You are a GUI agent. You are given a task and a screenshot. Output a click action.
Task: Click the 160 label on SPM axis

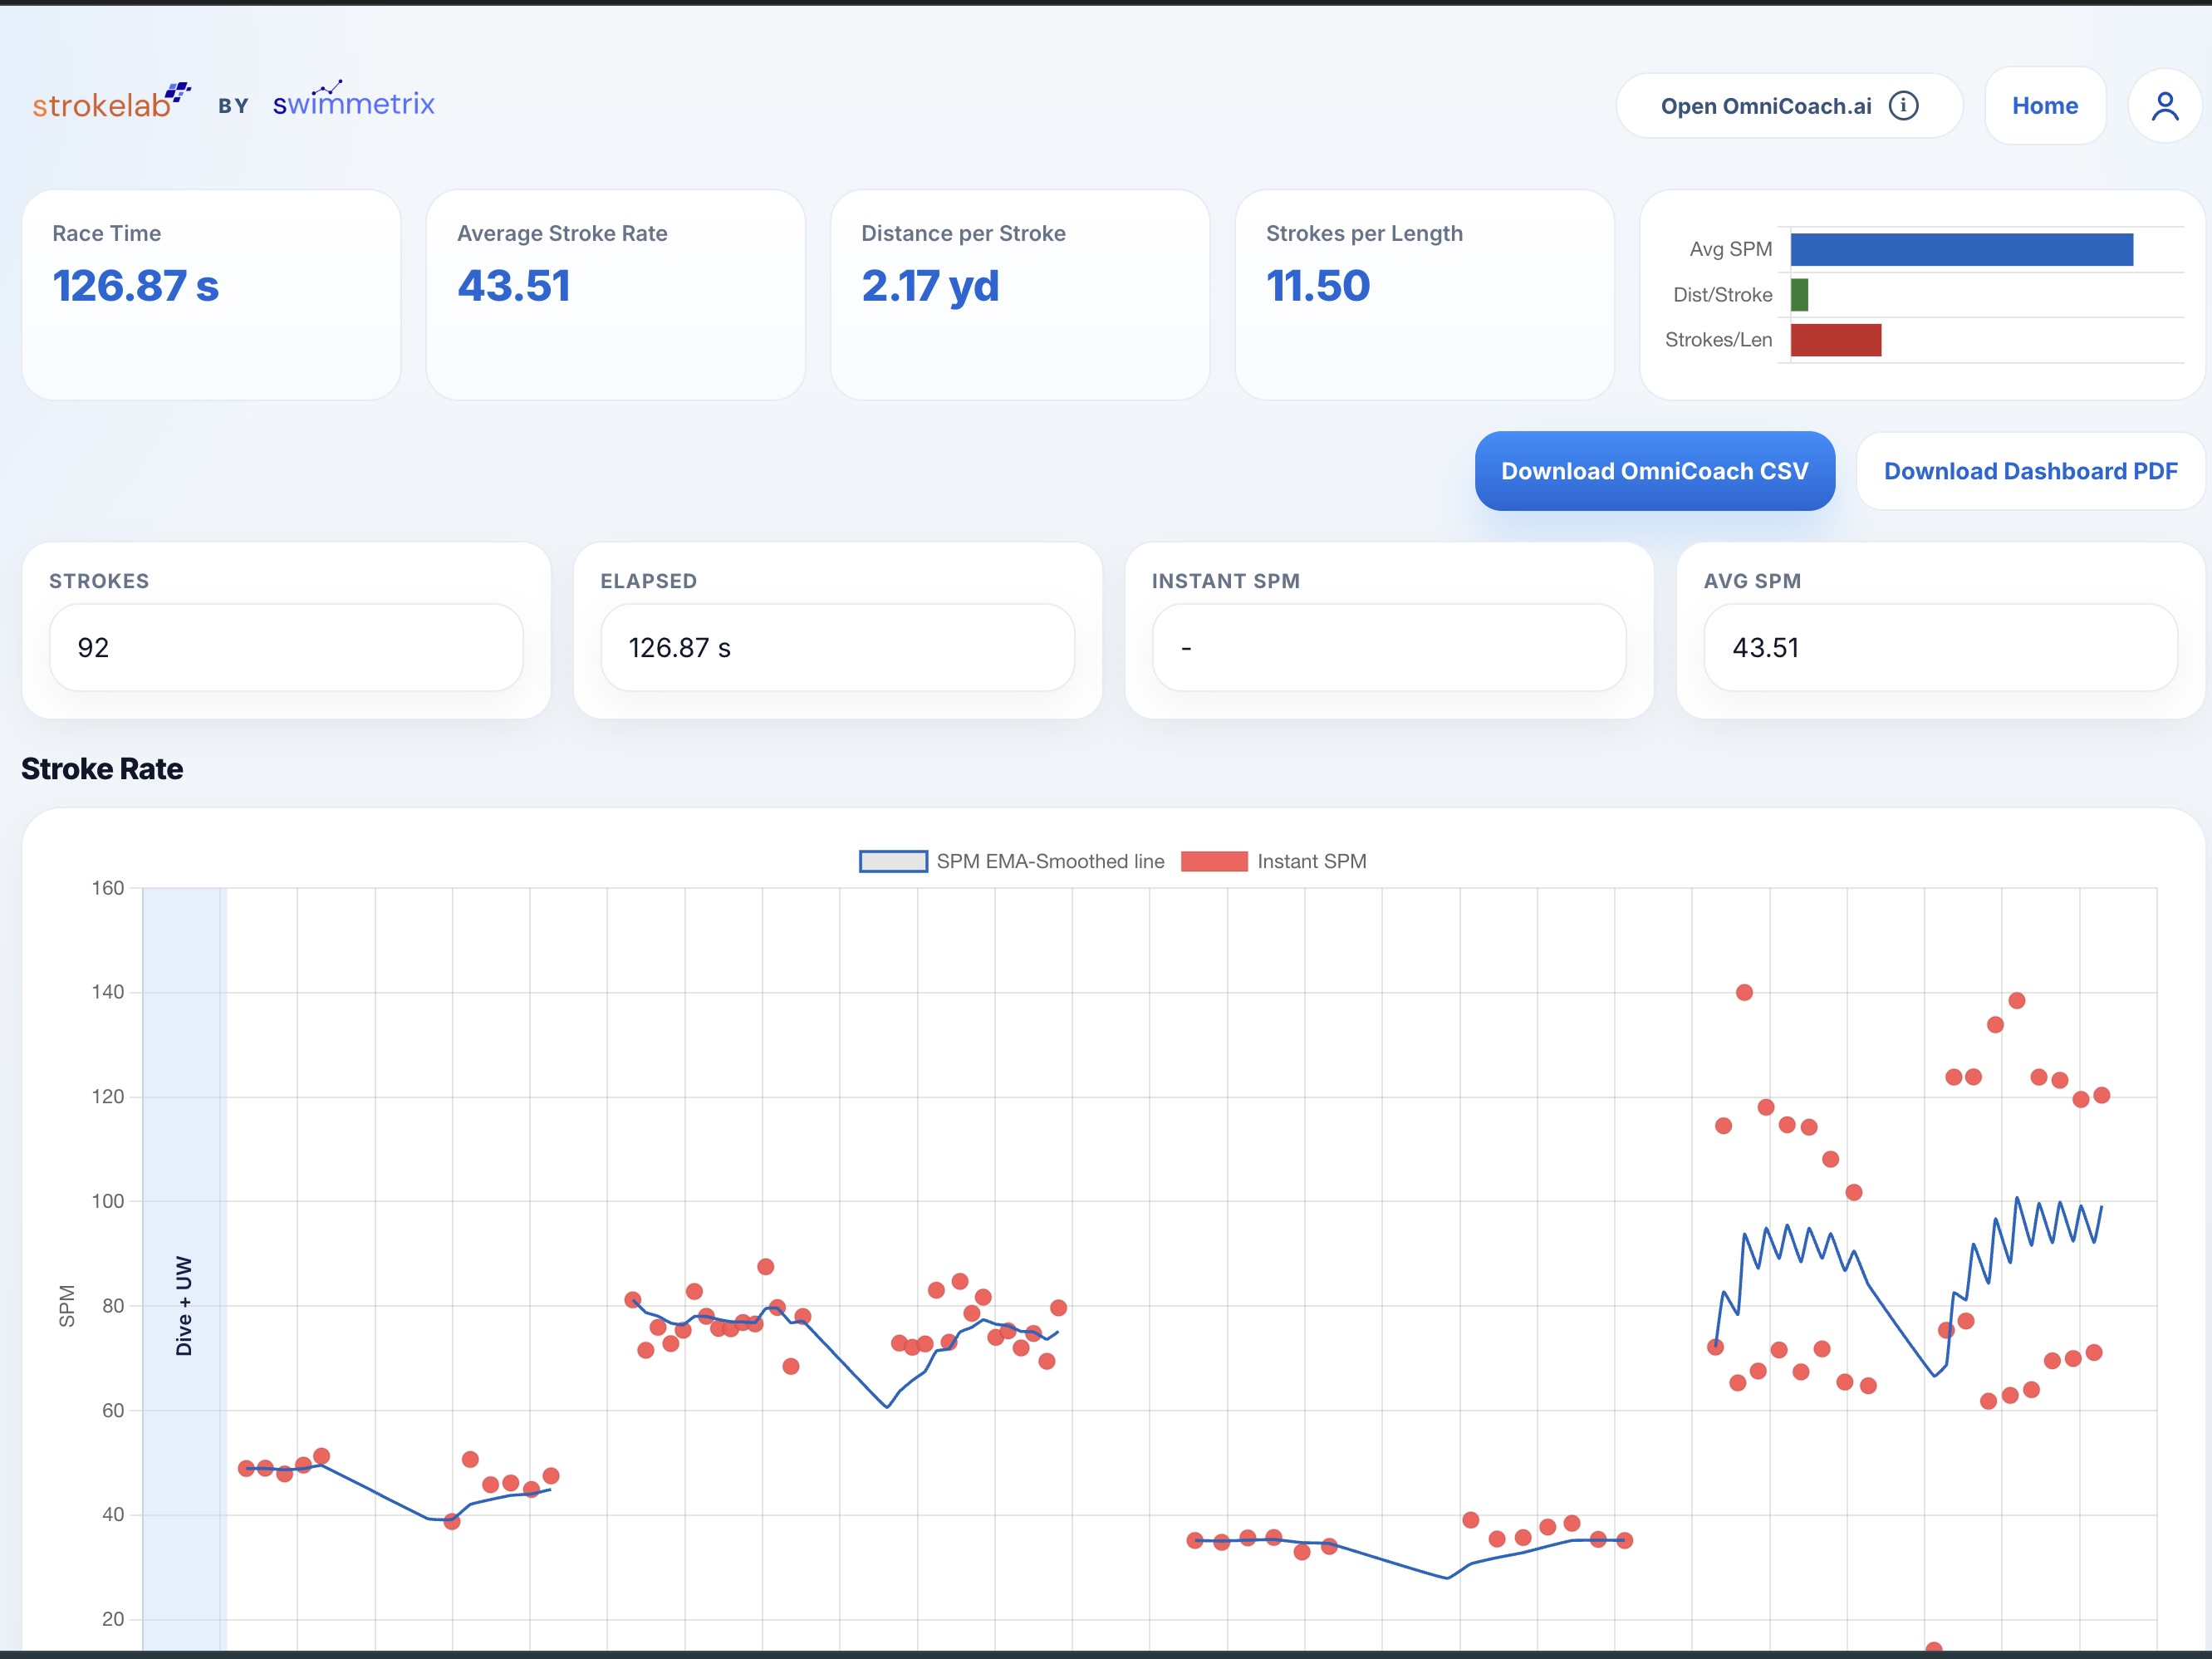108,888
